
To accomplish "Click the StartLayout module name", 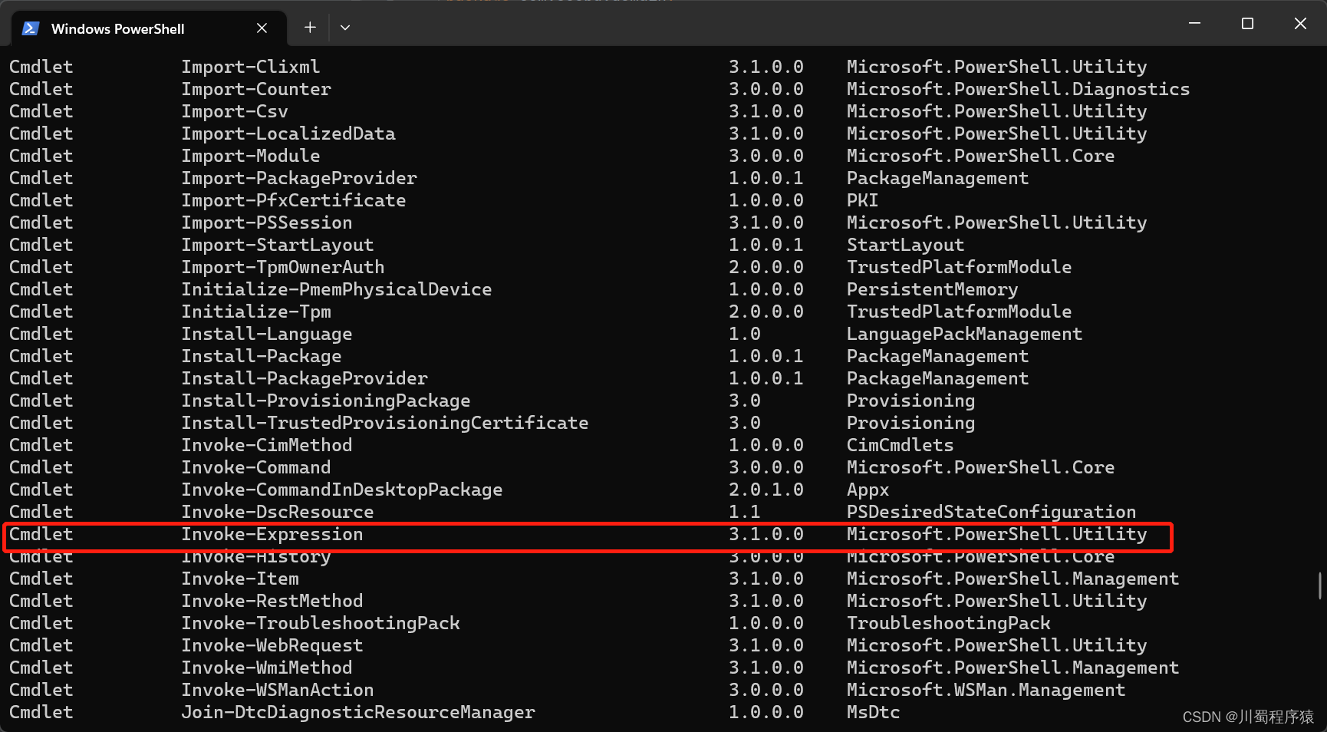I will tap(906, 245).
